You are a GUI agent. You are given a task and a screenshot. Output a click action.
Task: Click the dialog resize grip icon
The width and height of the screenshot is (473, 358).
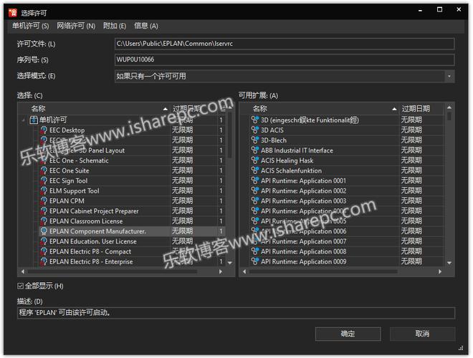point(461,348)
